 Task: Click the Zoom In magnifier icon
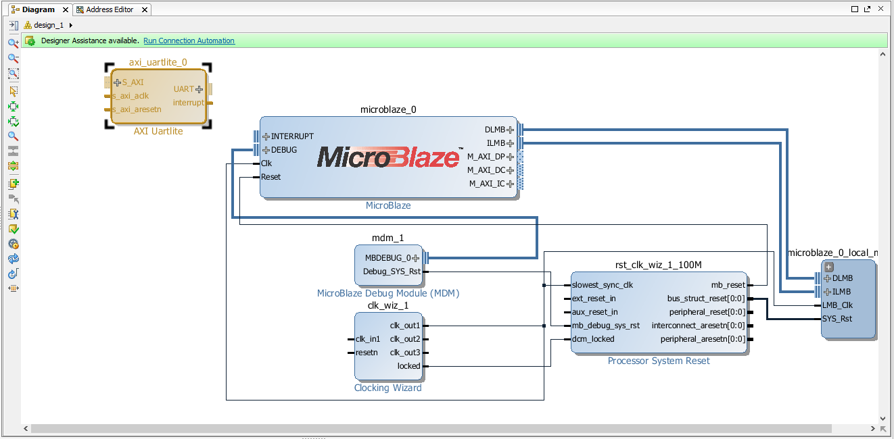coord(13,43)
